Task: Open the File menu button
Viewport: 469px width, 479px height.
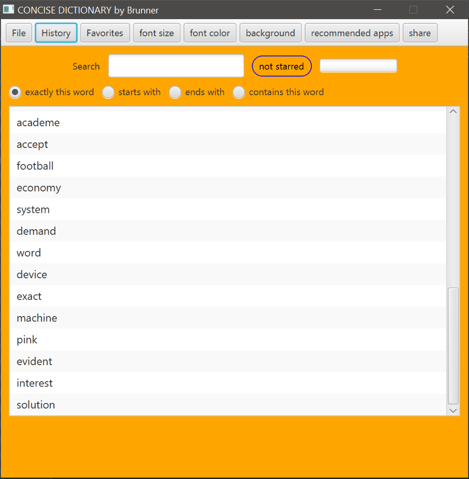Action: 19,33
